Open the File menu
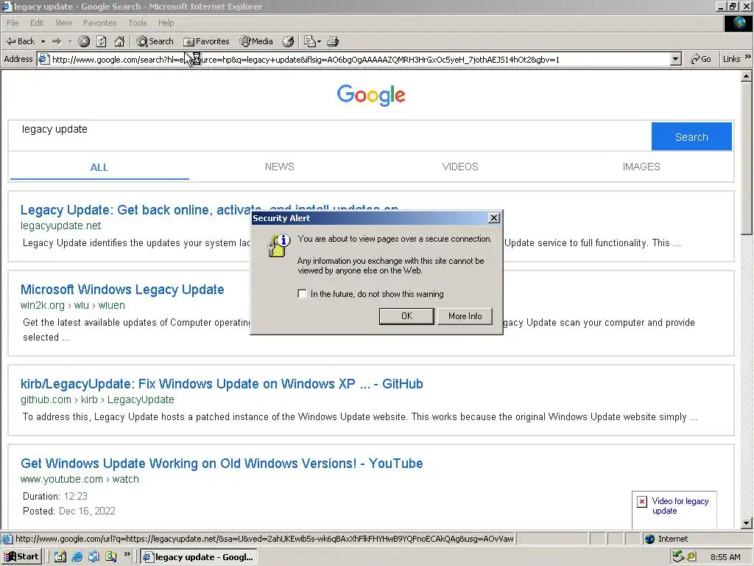 (13, 23)
